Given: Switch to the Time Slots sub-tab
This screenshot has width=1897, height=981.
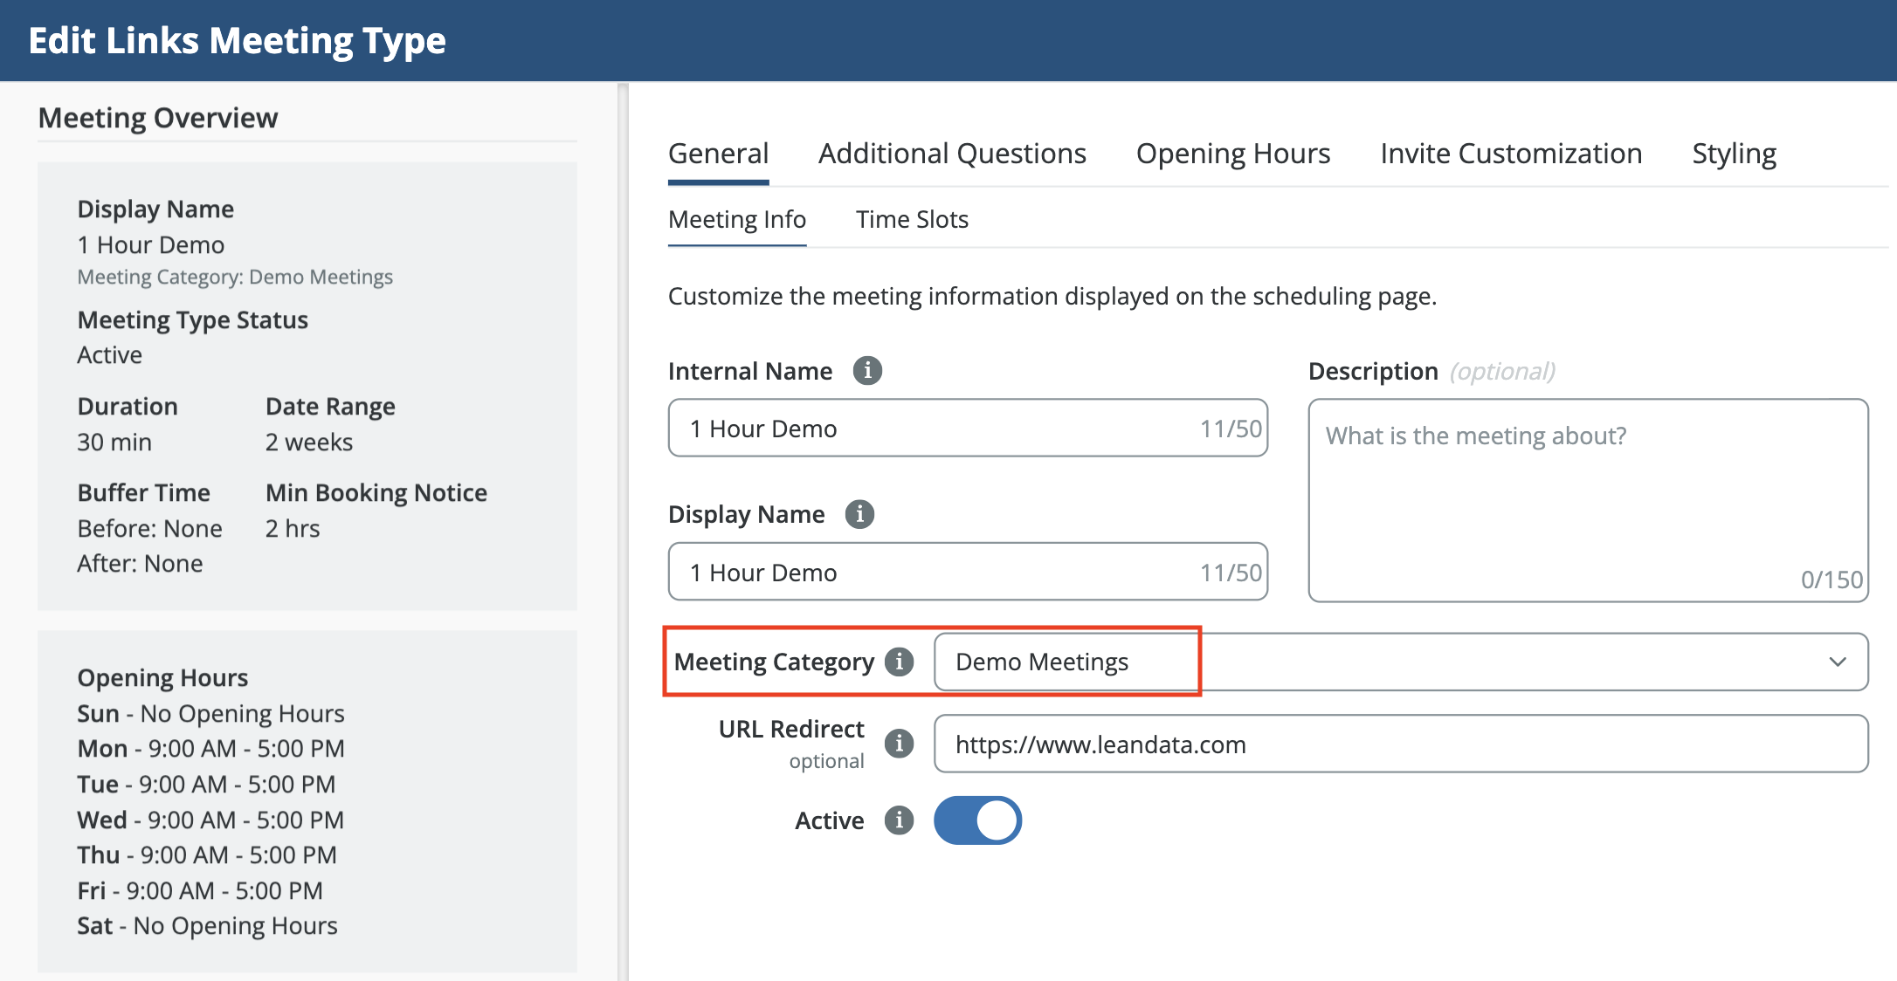Looking at the screenshot, I should pyautogui.click(x=912, y=219).
